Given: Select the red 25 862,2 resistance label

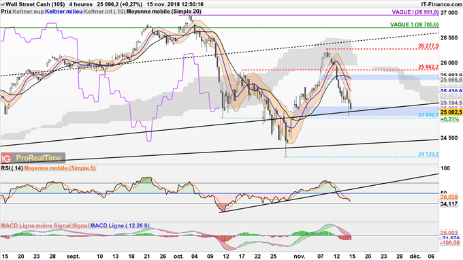Looking at the screenshot, I should pyautogui.click(x=428, y=67).
